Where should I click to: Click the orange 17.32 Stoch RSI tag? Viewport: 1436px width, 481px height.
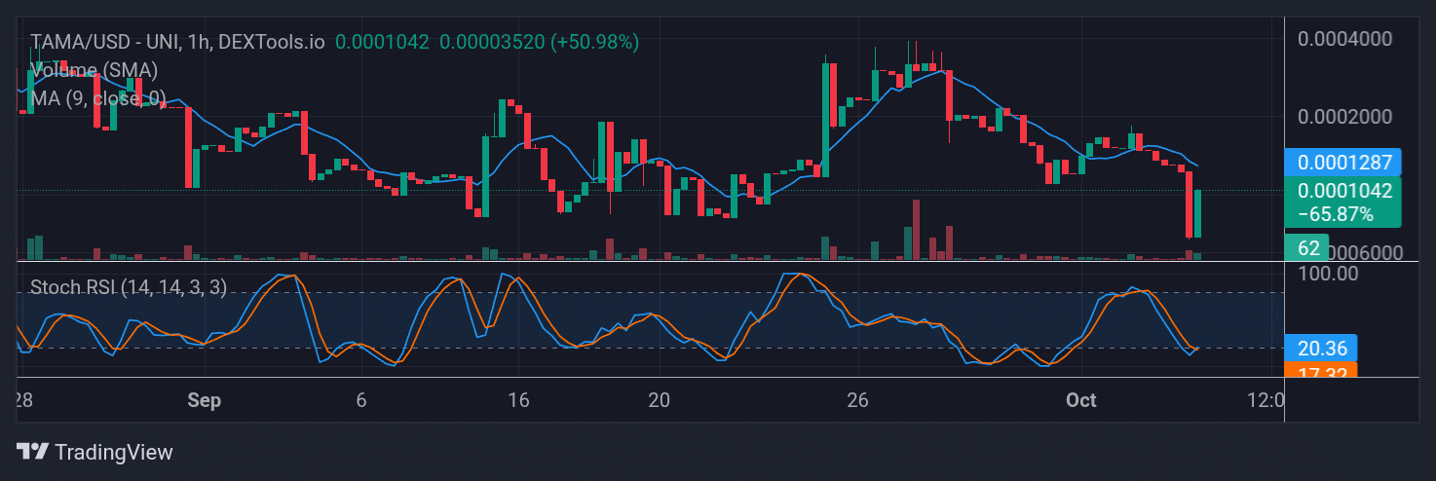point(1320,371)
